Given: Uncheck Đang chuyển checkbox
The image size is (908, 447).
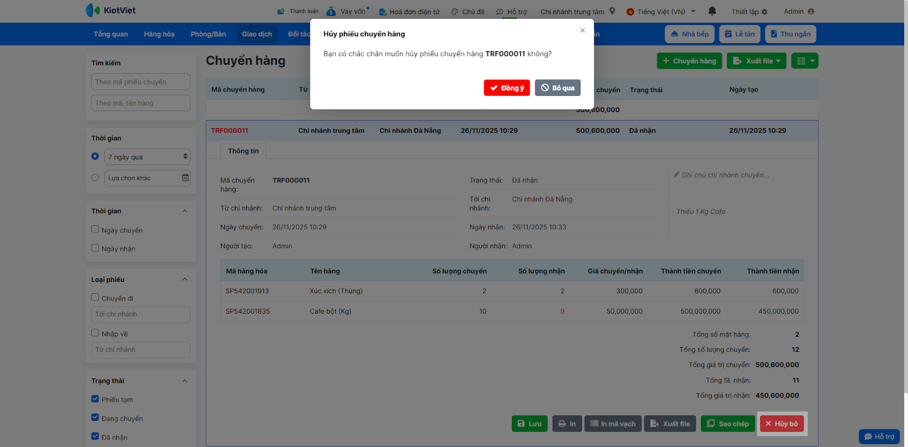Looking at the screenshot, I should [x=95, y=418].
